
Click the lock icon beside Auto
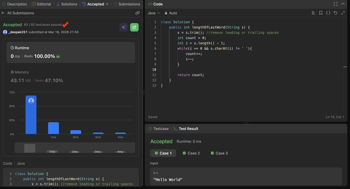[166, 13]
